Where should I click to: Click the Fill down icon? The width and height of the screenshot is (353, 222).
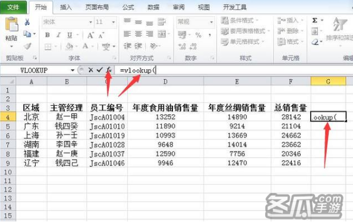pyautogui.click(x=315, y=31)
